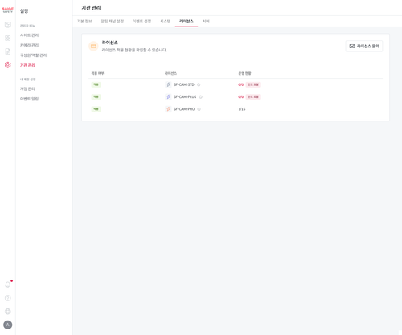The width and height of the screenshot is (402, 335).
Task: Click the green 적용 badge in SF-CAM-STD row
Action: coord(96,84)
